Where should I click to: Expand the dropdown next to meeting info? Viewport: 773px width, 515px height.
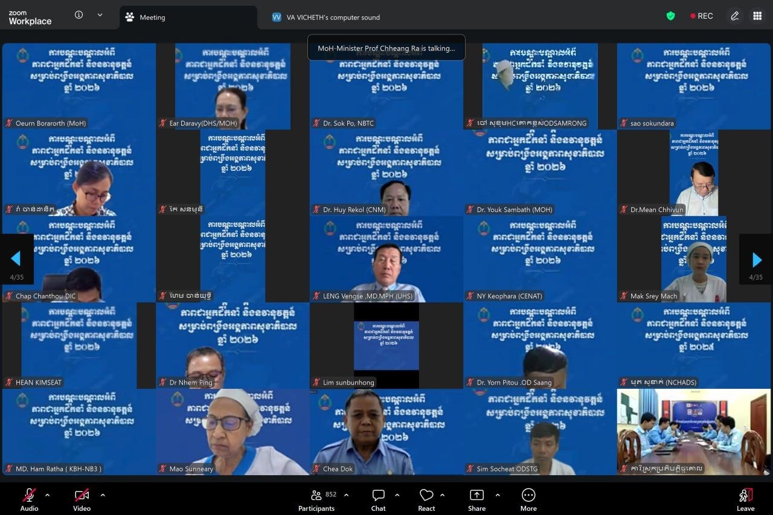(100, 15)
